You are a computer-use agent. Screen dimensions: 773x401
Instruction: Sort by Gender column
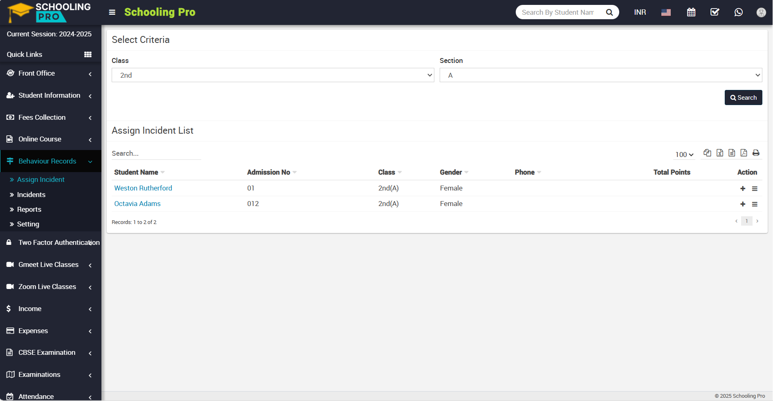point(454,172)
